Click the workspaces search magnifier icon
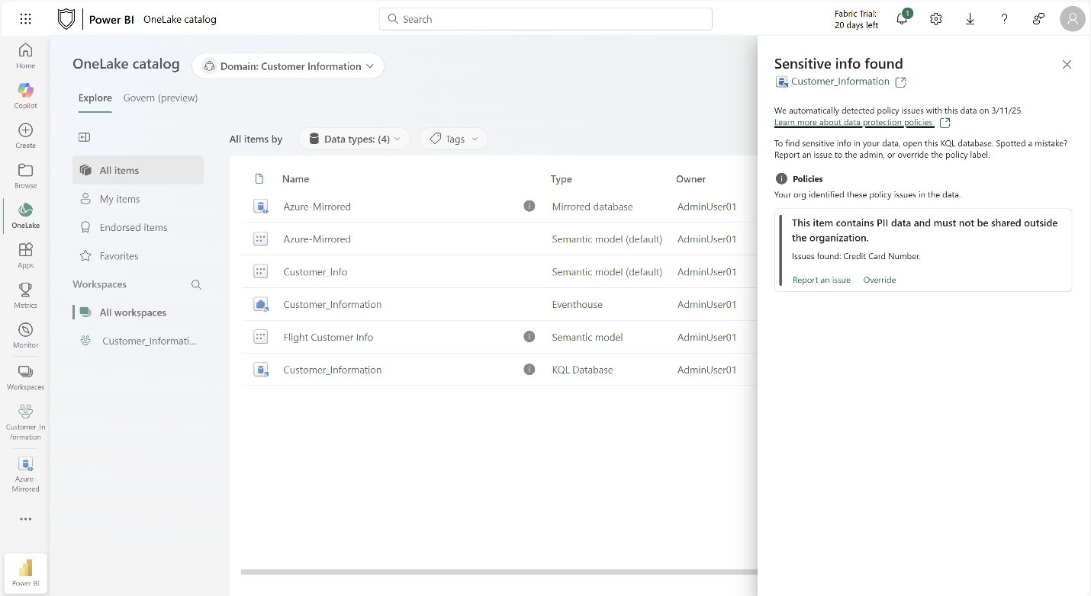The width and height of the screenshot is (1091, 596). pyautogui.click(x=196, y=284)
